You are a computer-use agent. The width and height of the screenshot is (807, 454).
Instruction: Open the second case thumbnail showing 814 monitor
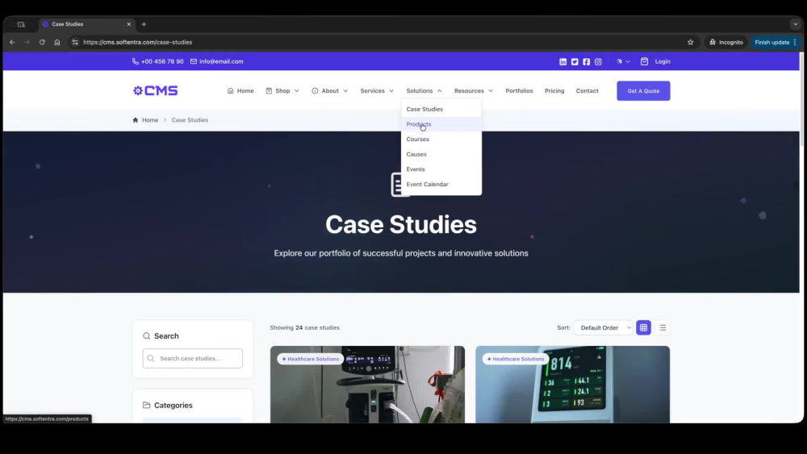coord(572,385)
